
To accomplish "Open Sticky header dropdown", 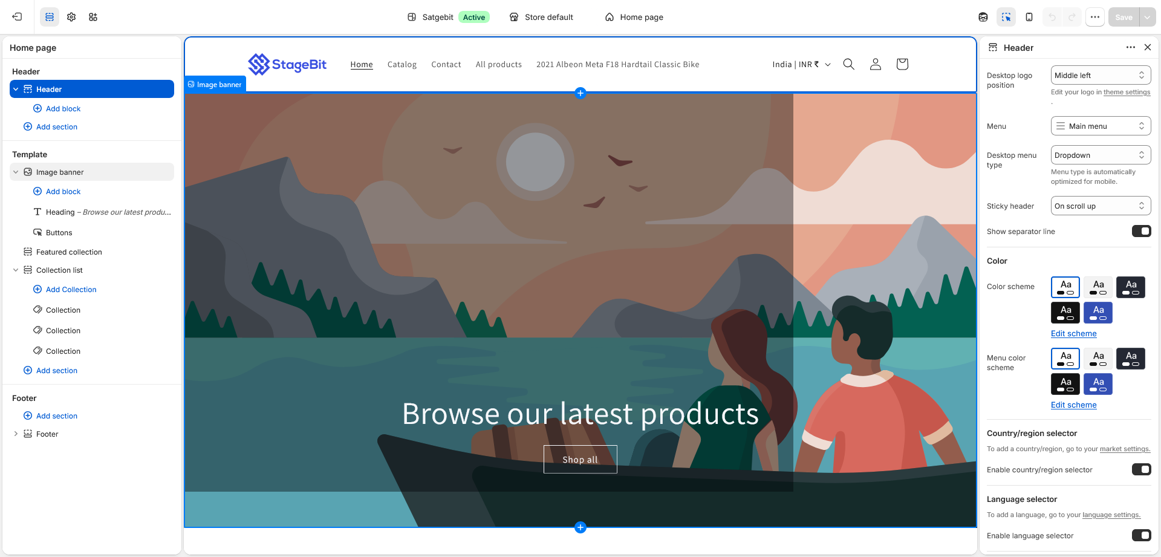I will (1101, 206).
